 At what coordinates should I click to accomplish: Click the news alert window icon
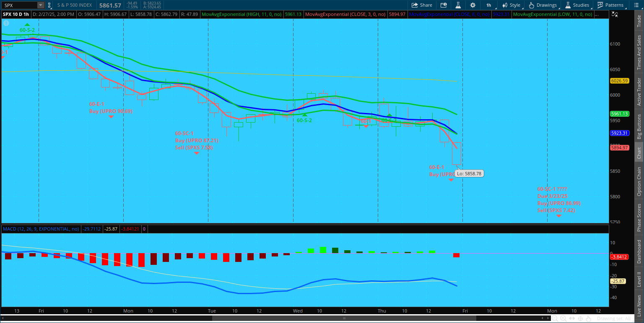tap(444, 5)
